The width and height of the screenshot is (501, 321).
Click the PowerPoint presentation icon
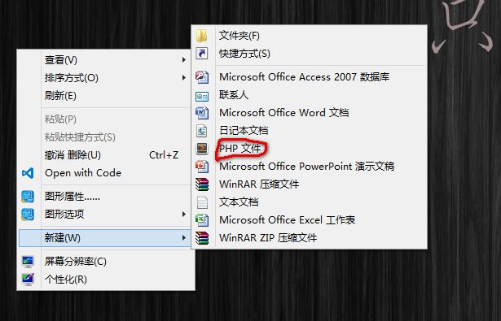[202, 167]
